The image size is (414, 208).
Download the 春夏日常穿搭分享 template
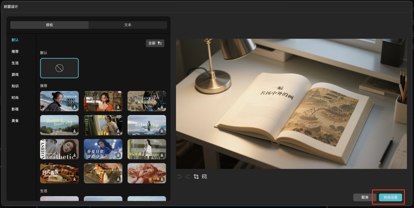(x=118, y=155)
